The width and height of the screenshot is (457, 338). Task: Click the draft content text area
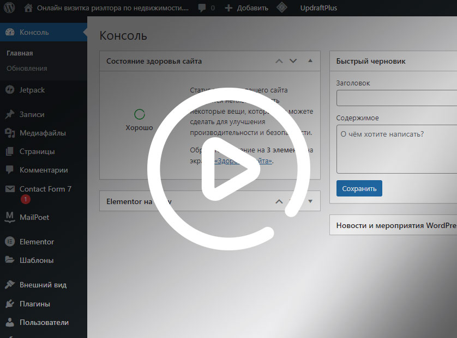[396, 149]
